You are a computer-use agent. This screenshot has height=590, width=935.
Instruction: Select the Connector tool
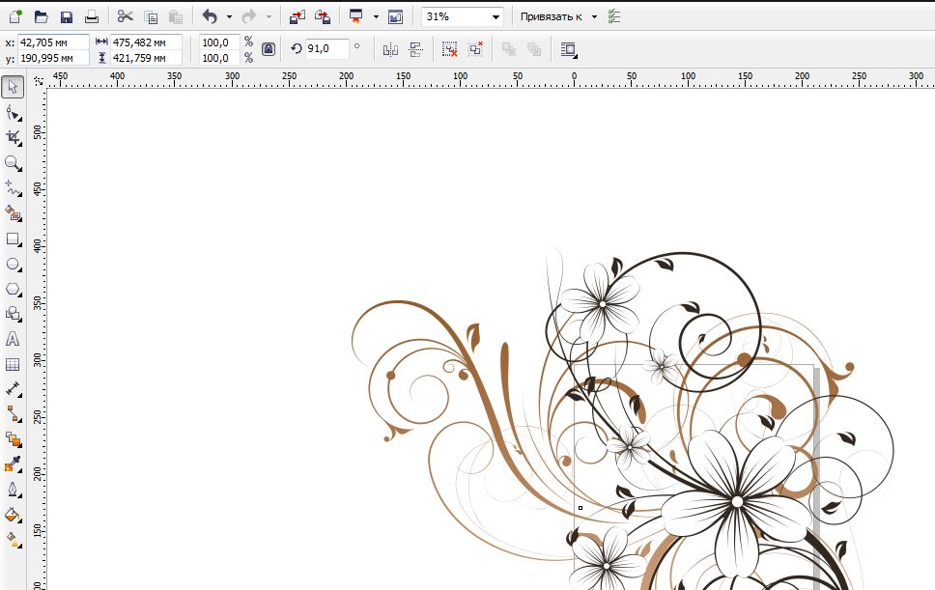click(13, 413)
